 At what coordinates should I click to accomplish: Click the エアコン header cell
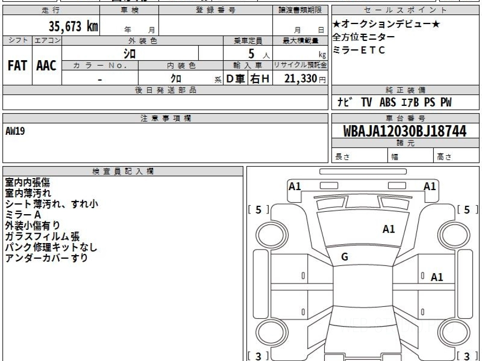(47, 41)
